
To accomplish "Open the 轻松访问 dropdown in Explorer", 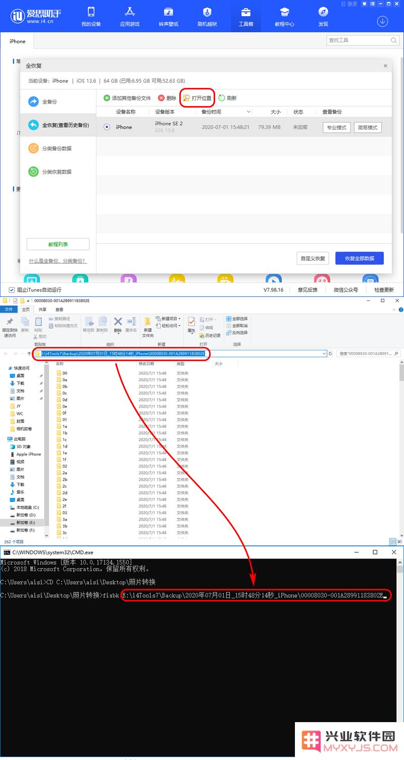I will pos(169,326).
